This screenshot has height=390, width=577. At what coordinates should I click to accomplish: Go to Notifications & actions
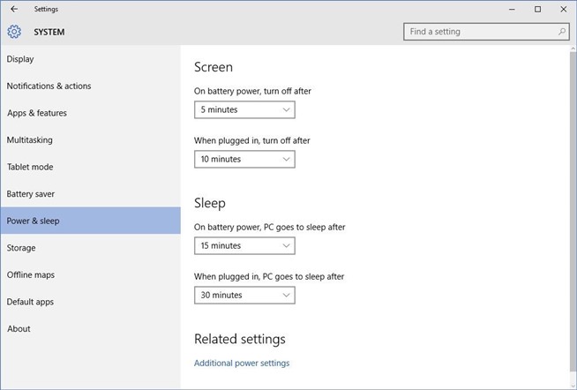point(49,86)
